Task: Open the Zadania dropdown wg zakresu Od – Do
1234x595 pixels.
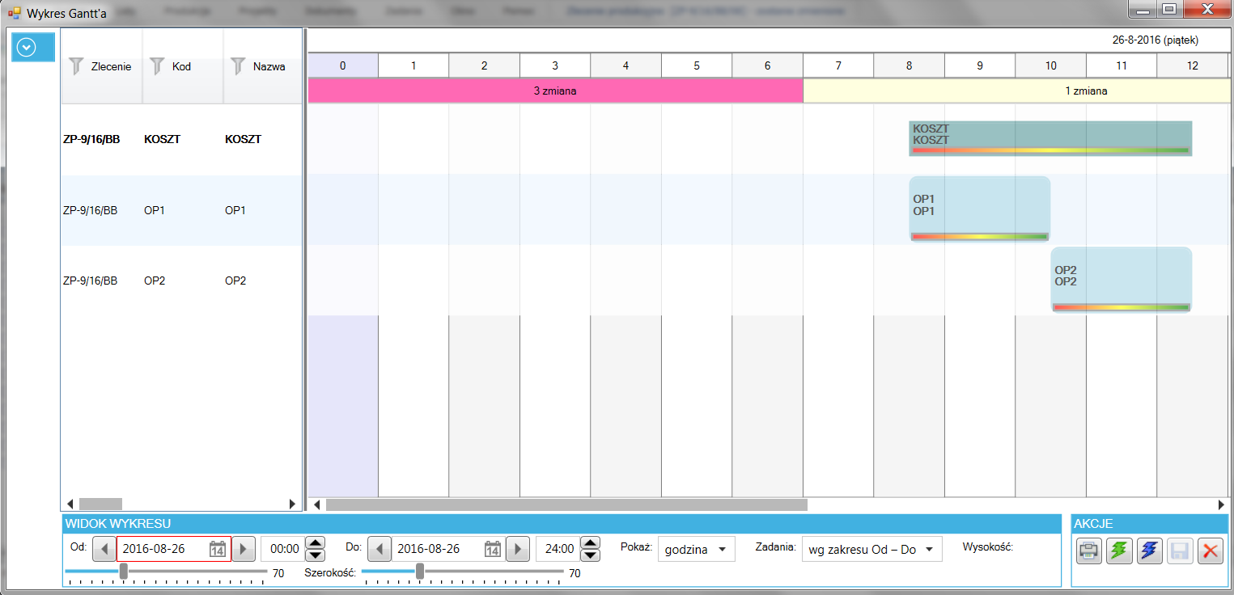Action: 871,549
